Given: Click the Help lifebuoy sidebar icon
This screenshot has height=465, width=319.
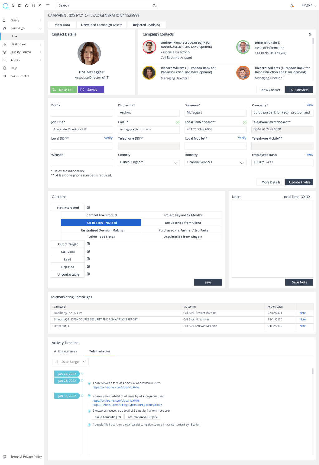Looking at the screenshot, I should (x=4, y=68).
